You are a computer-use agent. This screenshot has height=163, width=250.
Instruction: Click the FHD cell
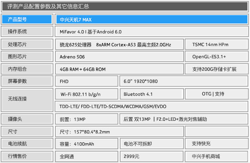87,81
